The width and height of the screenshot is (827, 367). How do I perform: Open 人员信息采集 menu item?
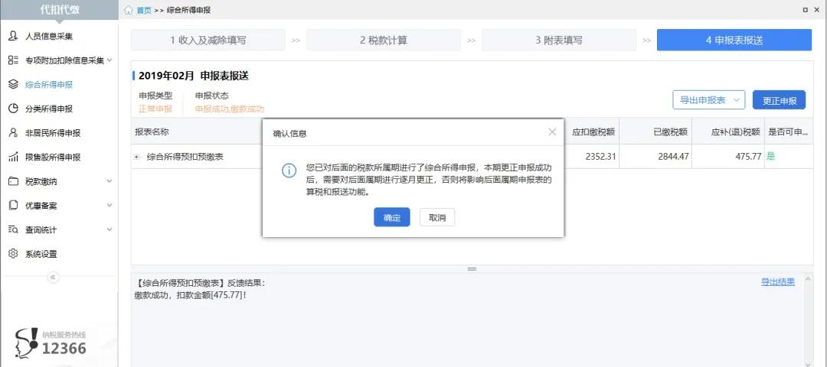pos(49,37)
